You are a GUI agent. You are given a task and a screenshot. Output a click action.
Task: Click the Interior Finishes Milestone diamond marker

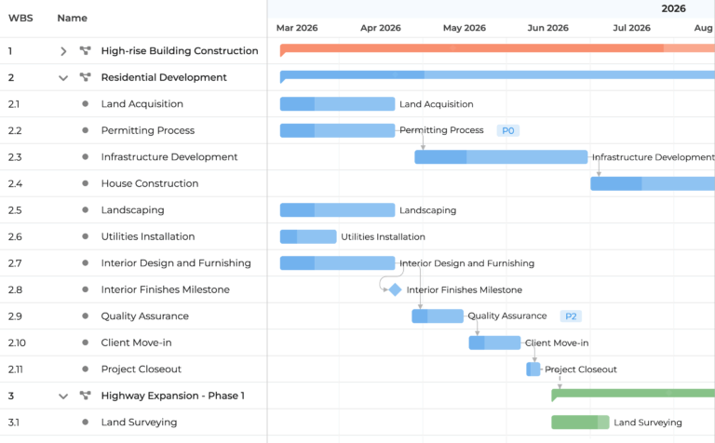[395, 290]
